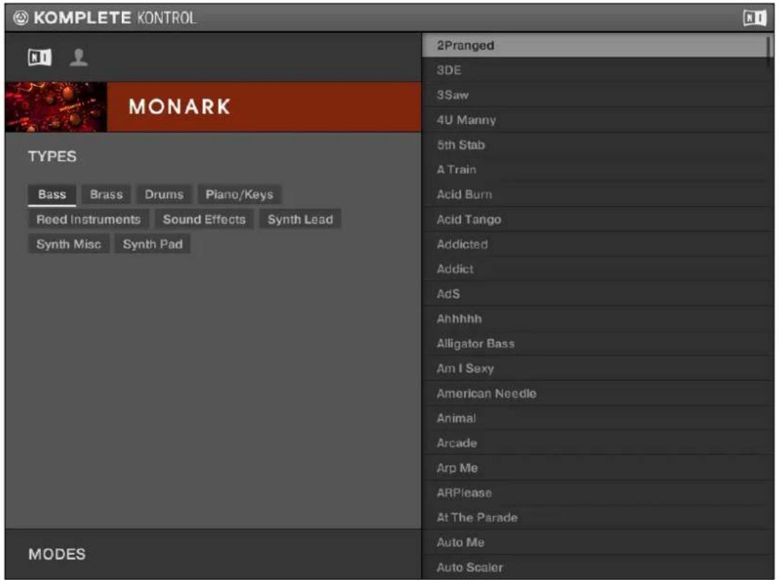Collapse the TYPES section header

(x=52, y=157)
